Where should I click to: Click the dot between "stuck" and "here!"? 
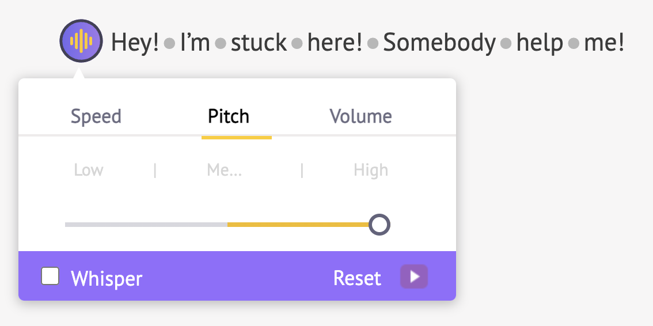[x=297, y=44]
